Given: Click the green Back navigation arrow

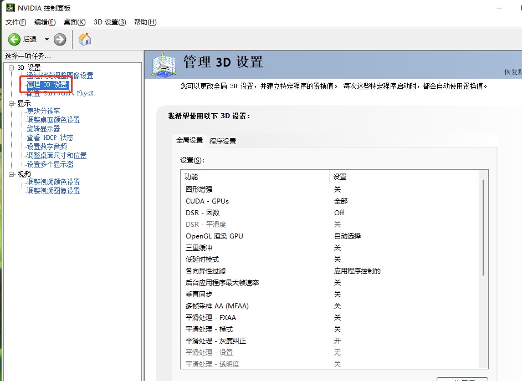Looking at the screenshot, I should click(14, 39).
